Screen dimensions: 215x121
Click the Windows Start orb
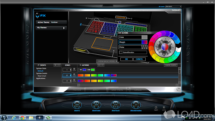4,118
